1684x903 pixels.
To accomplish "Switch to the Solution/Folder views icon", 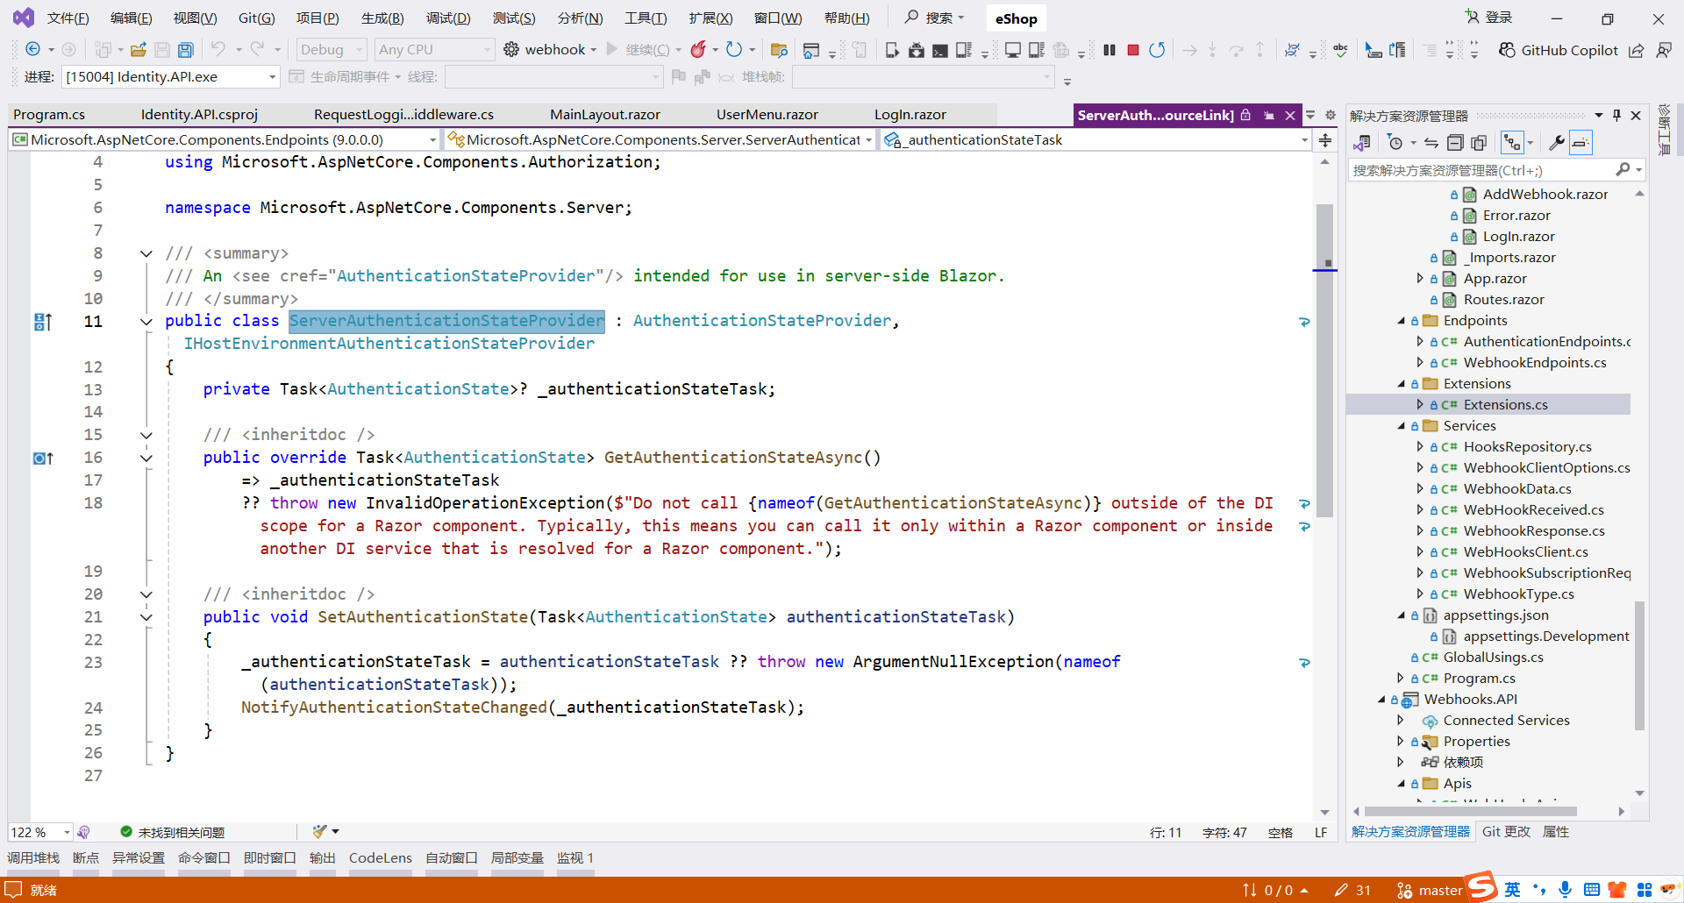I will tap(1362, 142).
